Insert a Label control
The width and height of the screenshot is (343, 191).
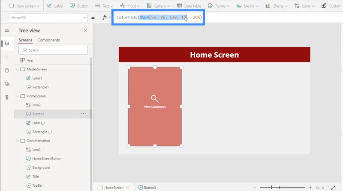point(55,6)
